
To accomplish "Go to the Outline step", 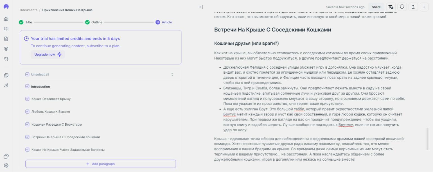I will coord(94,22).
